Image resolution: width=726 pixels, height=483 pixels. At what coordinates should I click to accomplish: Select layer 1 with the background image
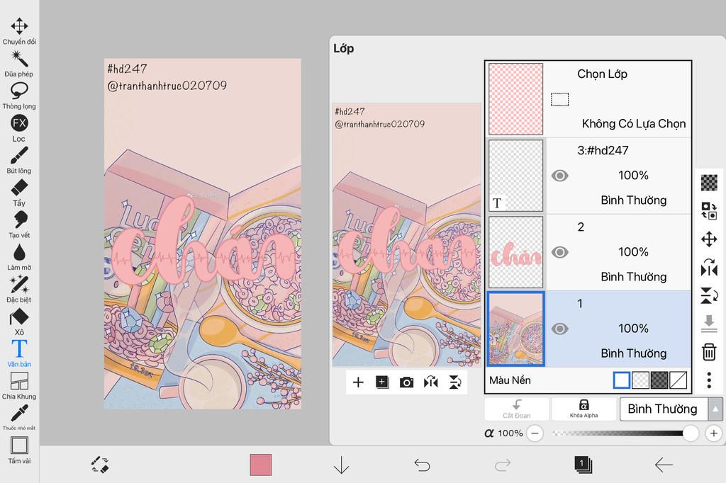589,329
